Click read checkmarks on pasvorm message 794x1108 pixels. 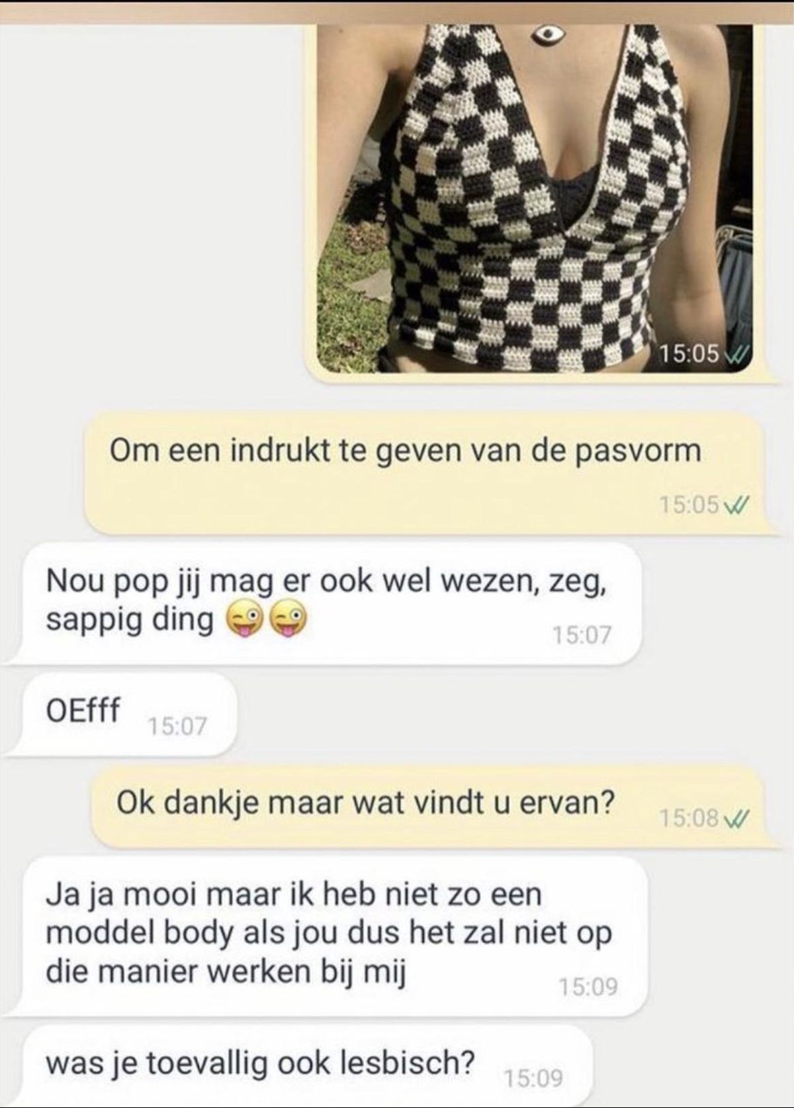click(736, 507)
